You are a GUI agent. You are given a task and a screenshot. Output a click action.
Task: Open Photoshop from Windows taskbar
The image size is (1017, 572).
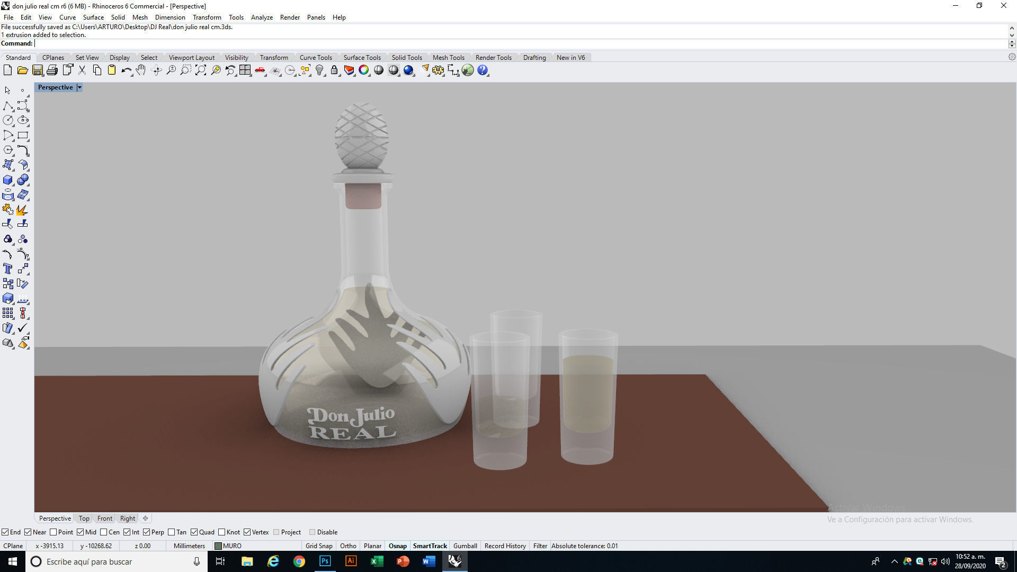coord(325,561)
